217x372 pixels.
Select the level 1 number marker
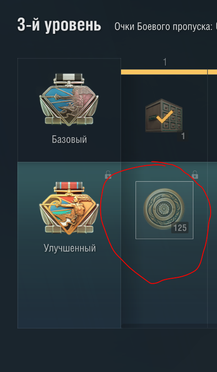(165, 62)
